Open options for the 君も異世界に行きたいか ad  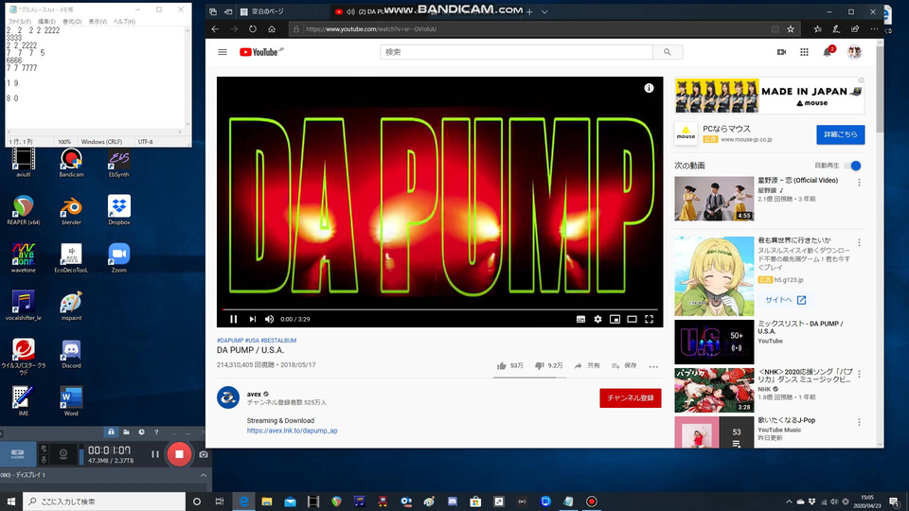[859, 243]
